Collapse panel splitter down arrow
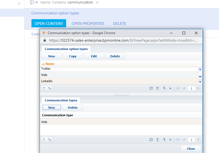The width and height of the screenshot is (219, 153). coord(125,94)
